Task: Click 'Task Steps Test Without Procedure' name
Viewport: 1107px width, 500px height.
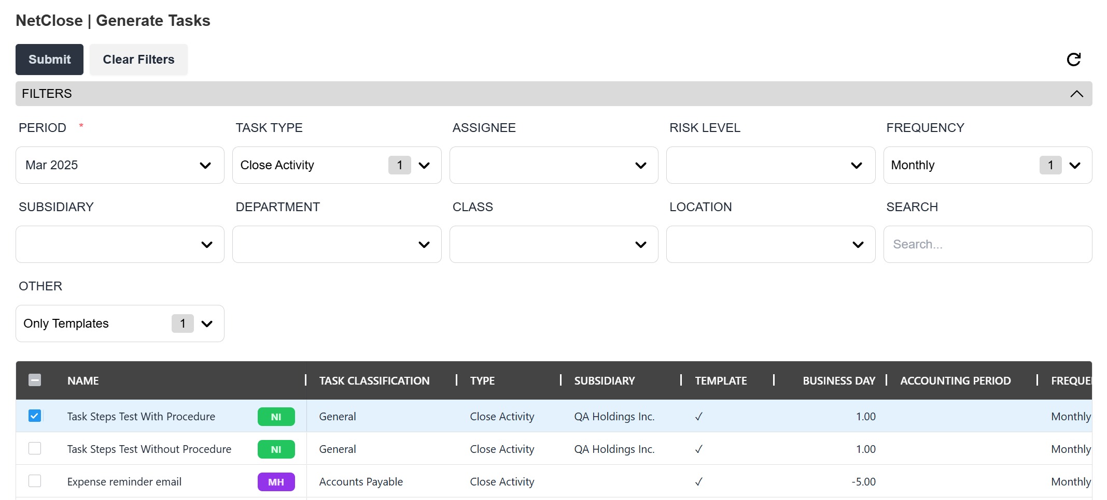Action: [149, 449]
